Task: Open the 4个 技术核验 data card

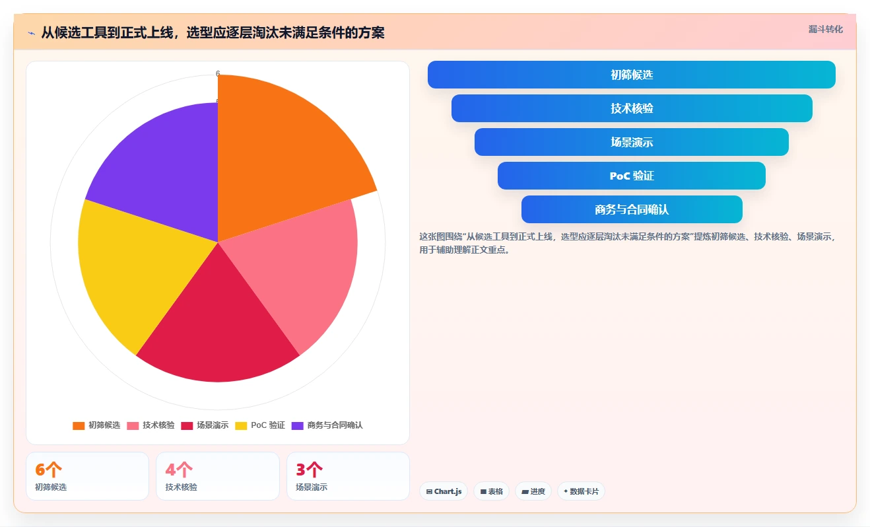Action: coord(218,476)
